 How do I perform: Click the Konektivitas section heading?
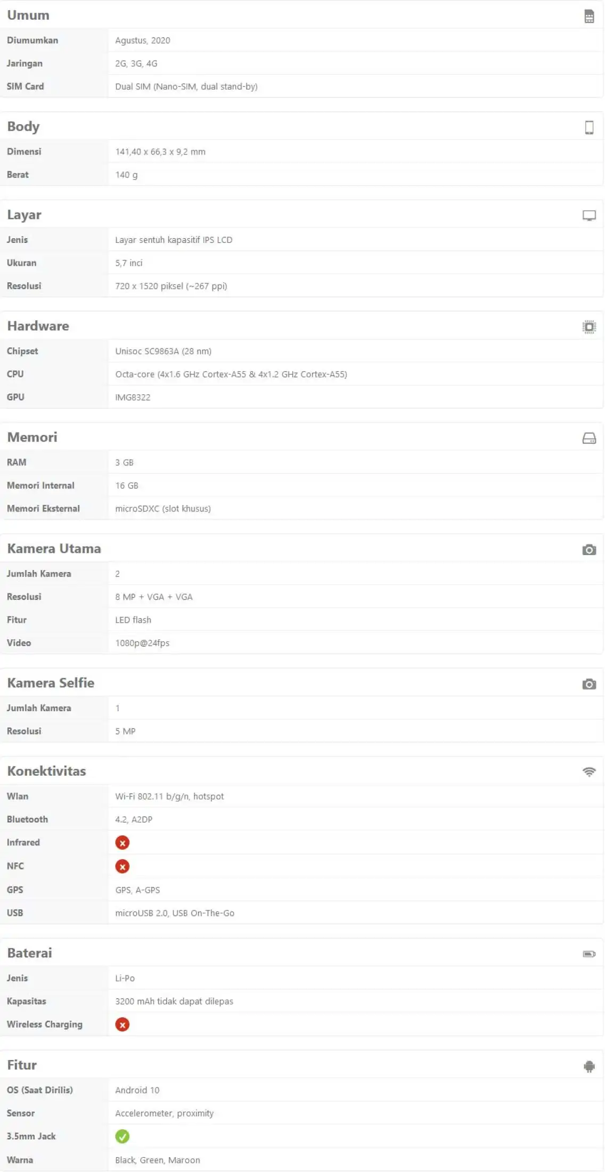(46, 771)
